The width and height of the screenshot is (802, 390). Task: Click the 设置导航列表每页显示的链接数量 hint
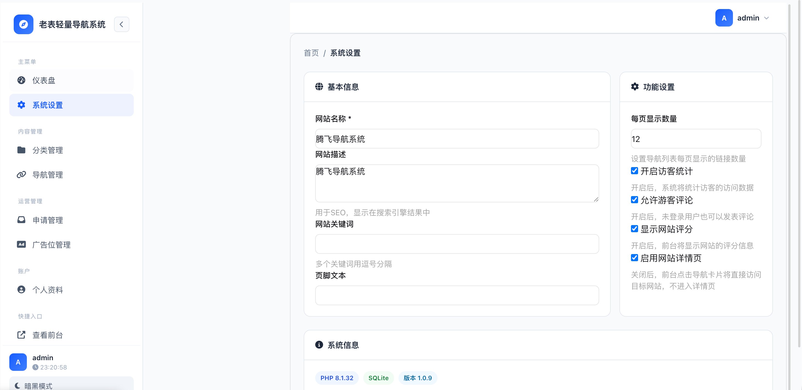tap(688, 158)
